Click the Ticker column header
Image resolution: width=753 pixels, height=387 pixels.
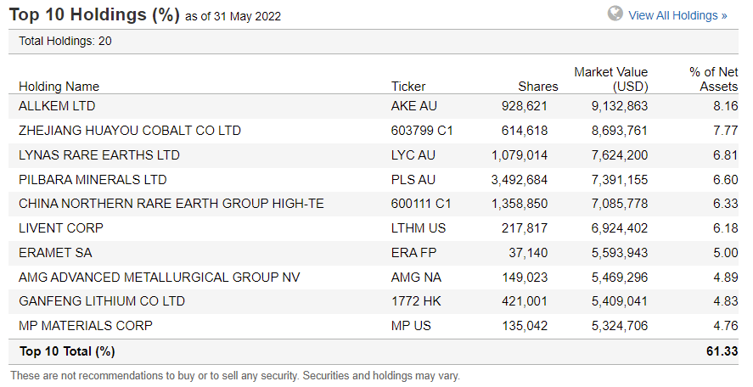[408, 86]
